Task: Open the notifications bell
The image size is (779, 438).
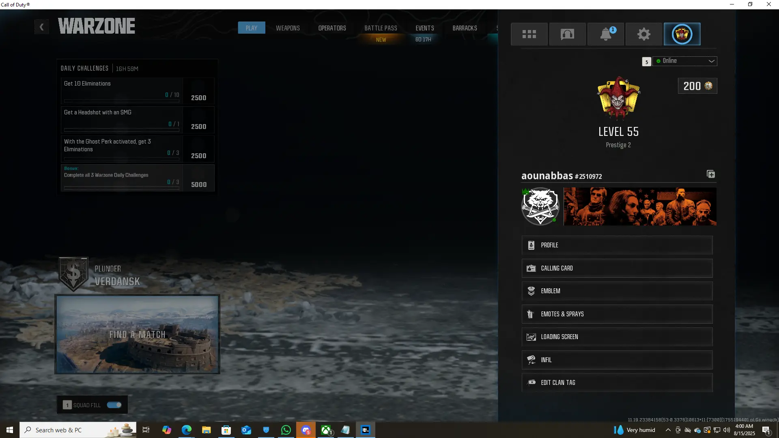Action: 606,34
